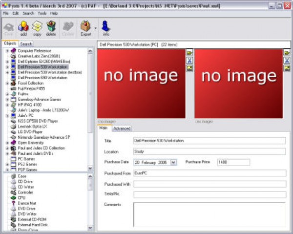Viewport: 293px width, 234px height.
Task: Click the KiSS DP500 DVD Player icon
Action: pos(14,121)
